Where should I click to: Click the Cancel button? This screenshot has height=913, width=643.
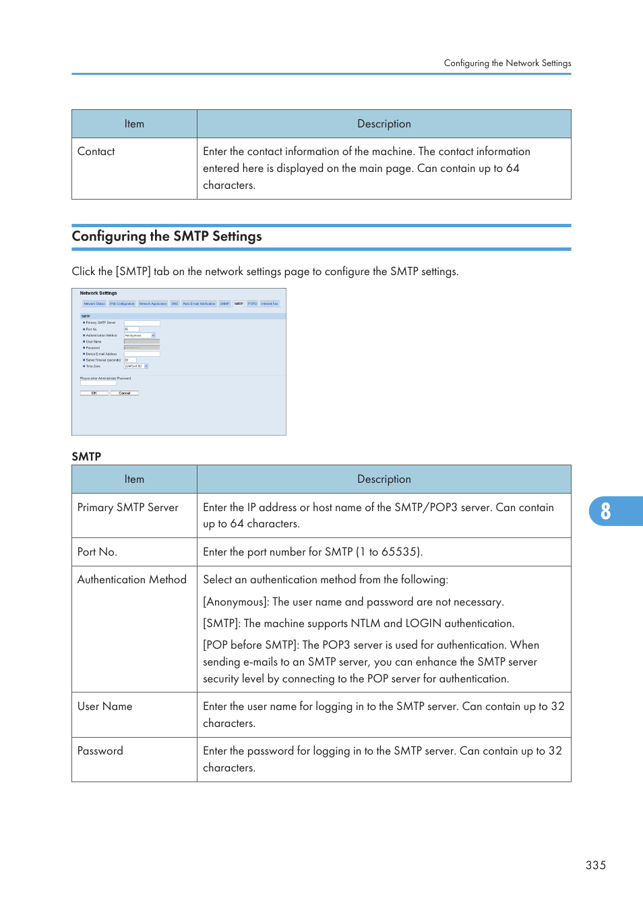tap(125, 393)
